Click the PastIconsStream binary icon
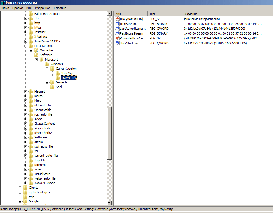 117,33
